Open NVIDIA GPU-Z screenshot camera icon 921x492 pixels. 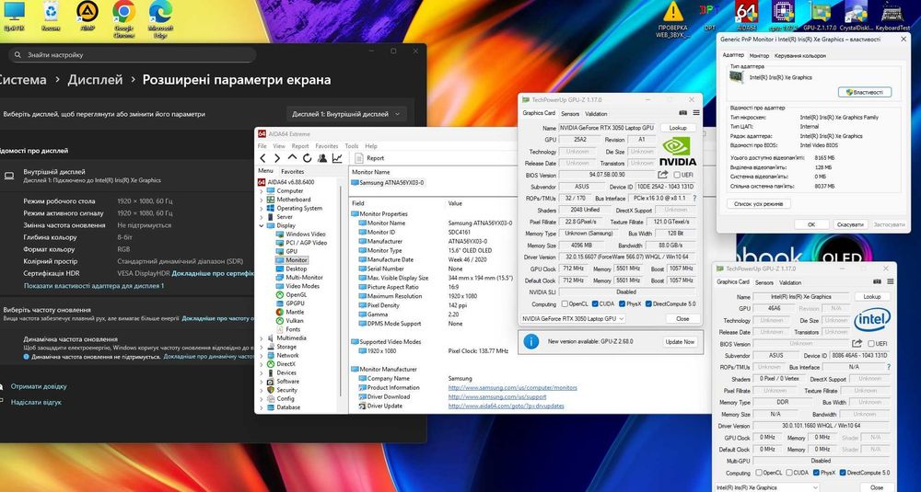tap(683, 113)
